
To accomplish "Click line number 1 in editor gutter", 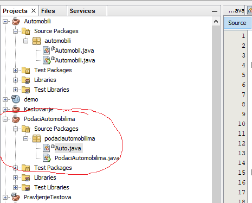I will click(x=243, y=36).
